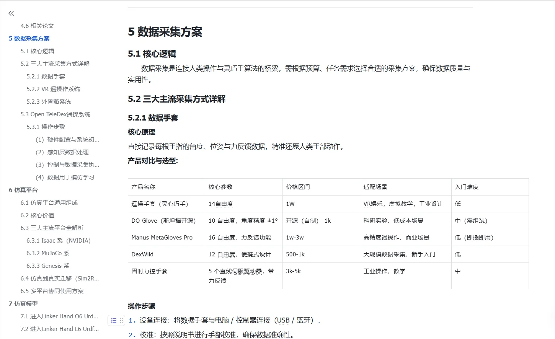Select 7.1 进入Linker Hand O6 Urd... entry
Screen dimensions: 555x339
pyautogui.click(x=59, y=316)
